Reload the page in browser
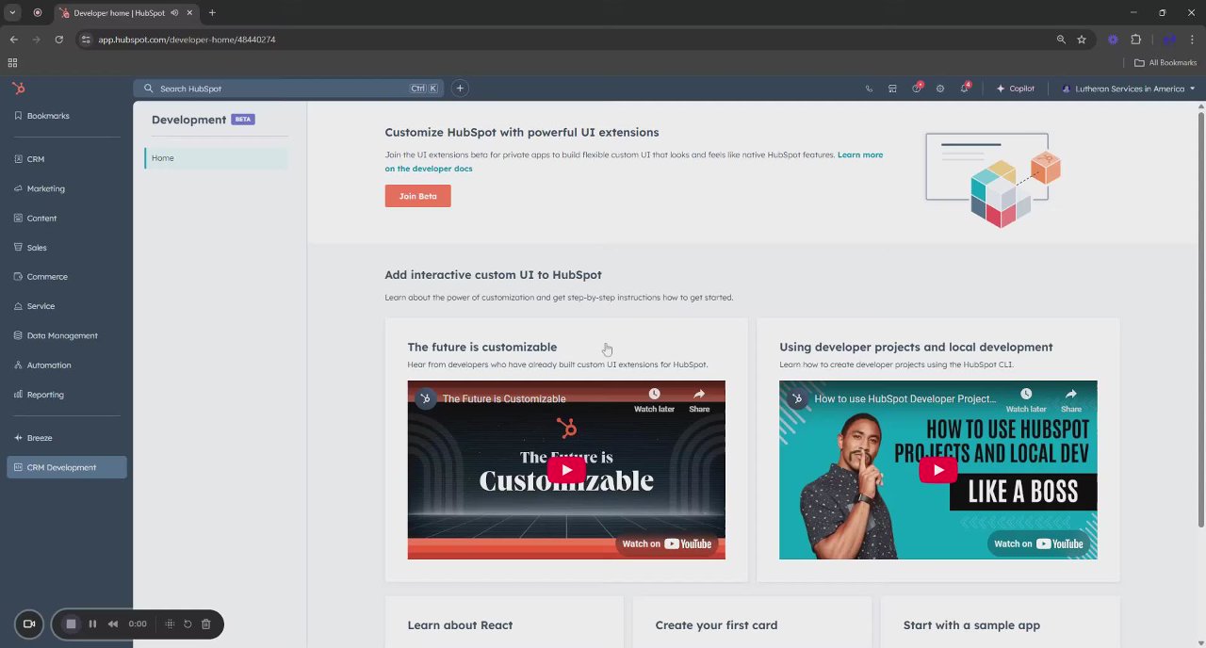Viewport: 1206px width, 648px height. [58, 40]
